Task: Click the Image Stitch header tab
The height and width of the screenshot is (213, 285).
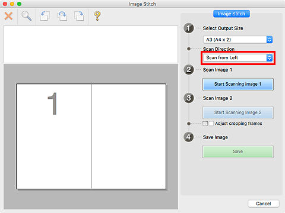Action: (x=232, y=14)
